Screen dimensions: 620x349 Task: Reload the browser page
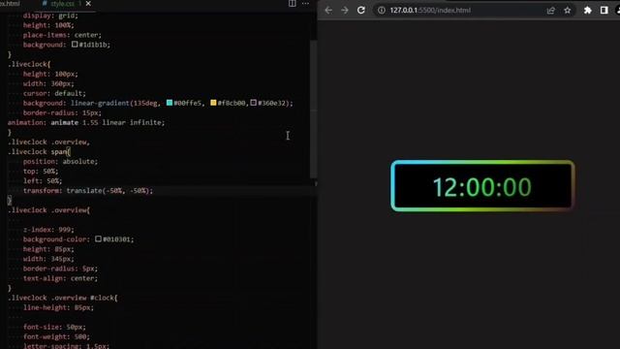[361, 11]
